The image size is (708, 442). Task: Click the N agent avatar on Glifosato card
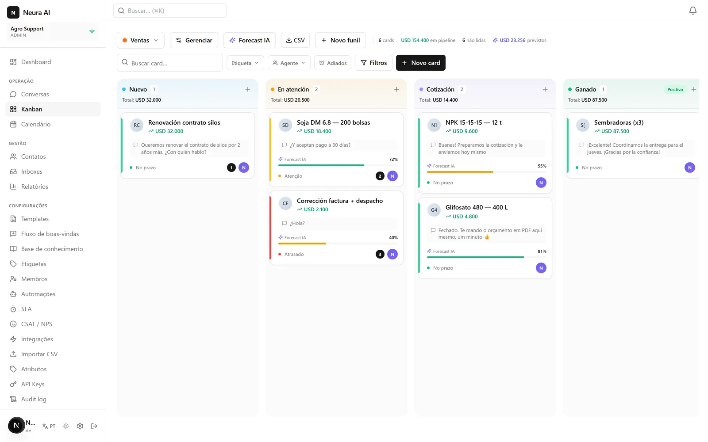[x=541, y=268]
